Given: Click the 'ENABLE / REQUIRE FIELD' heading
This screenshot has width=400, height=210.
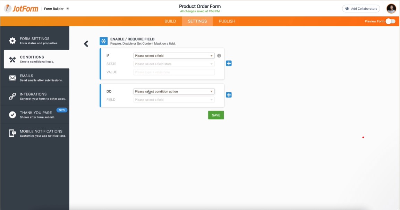Looking at the screenshot, I should pyautogui.click(x=133, y=39).
